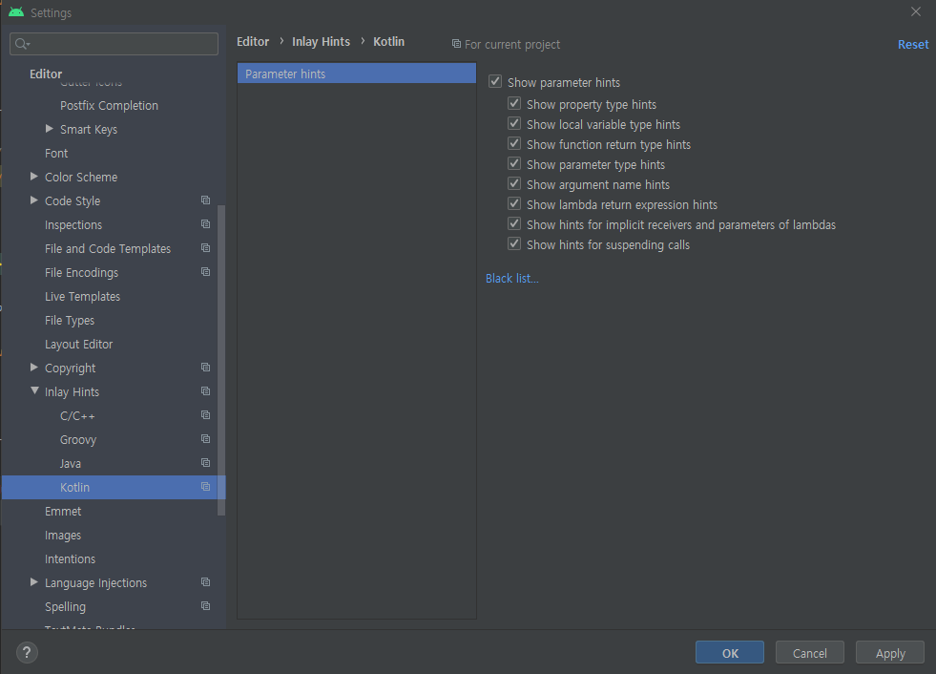Click the 'For current project' label
Image resolution: width=936 pixels, height=674 pixels.
(x=512, y=44)
